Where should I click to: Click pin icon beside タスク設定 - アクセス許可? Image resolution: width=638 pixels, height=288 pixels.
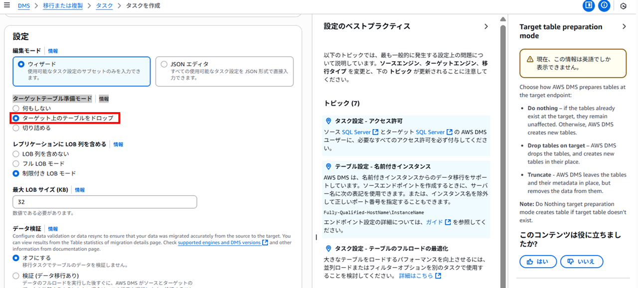328,121
